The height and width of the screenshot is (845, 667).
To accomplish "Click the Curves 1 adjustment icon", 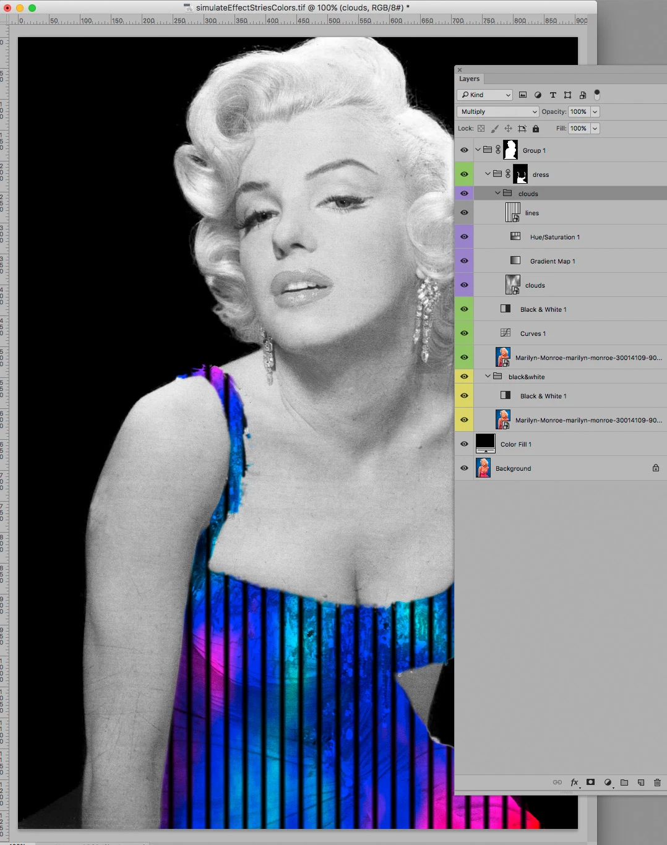I will (506, 333).
